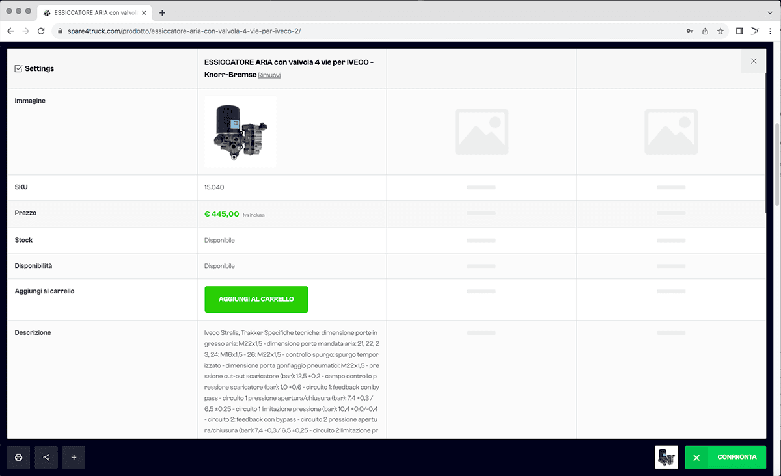Click the Descrizione row label

click(33, 332)
